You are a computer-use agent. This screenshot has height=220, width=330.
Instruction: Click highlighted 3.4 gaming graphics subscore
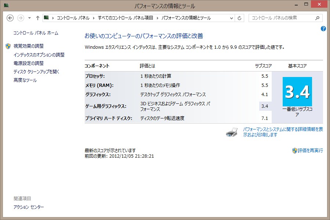tap(265, 106)
